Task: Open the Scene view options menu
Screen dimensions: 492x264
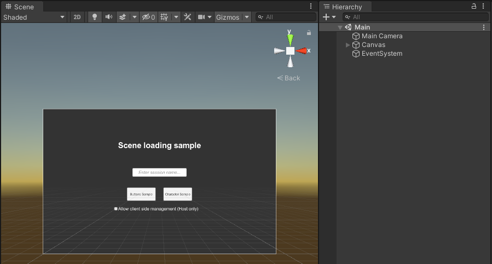Action: click(x=311, y=6)
